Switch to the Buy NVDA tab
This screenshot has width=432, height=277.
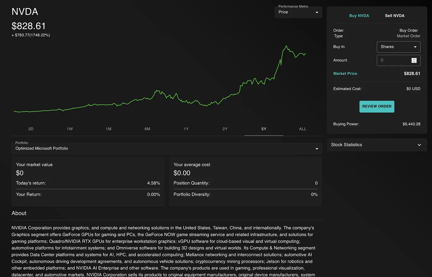pos(359,16)
